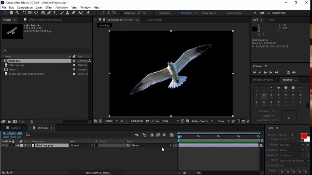Switch to the Quoc Cuong workspace

click(233, 13)
